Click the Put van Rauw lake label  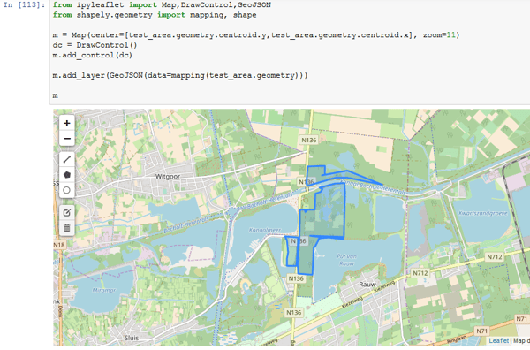[346, 260]
